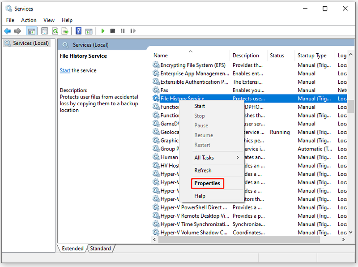Open the Action menu
358x267 pixels.
pyautogui.click(x=29, y=20)
